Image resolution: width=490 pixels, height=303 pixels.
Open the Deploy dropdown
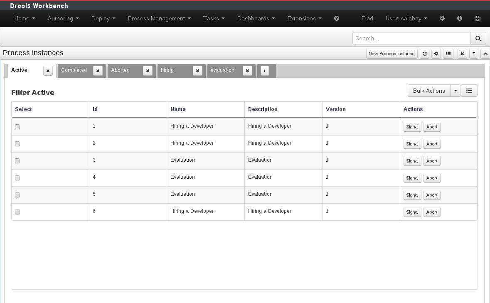[x=103, y=18]
